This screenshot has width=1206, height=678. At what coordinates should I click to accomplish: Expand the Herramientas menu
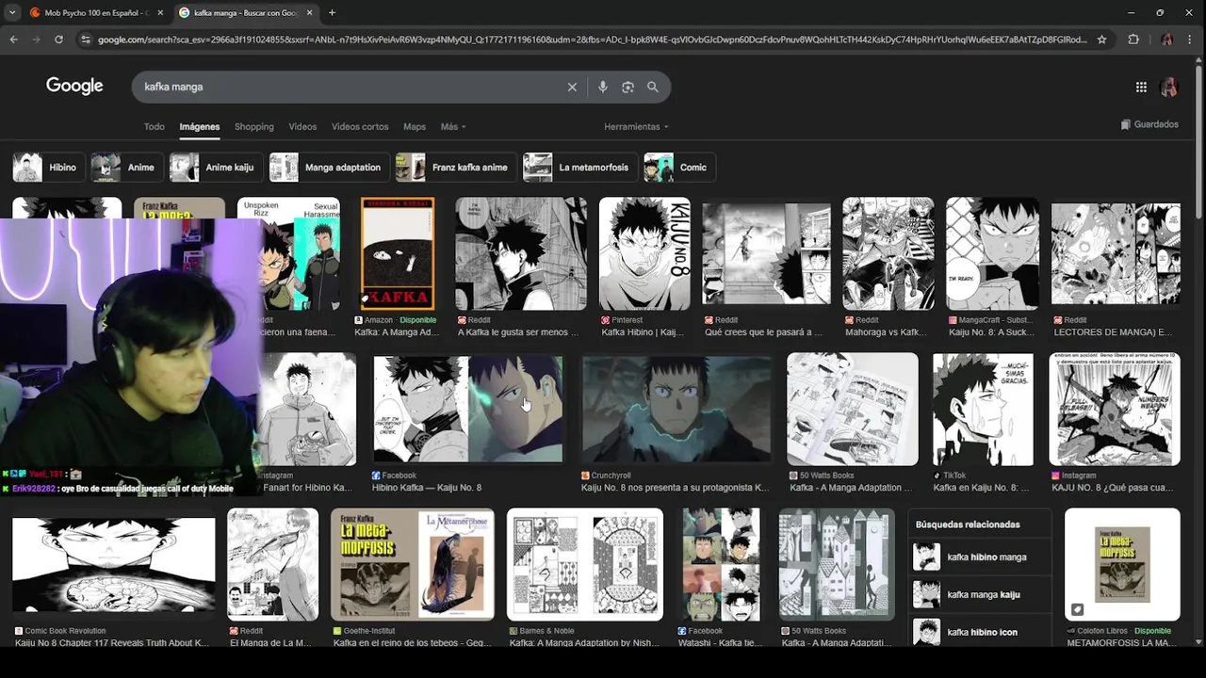coord(636,126)
